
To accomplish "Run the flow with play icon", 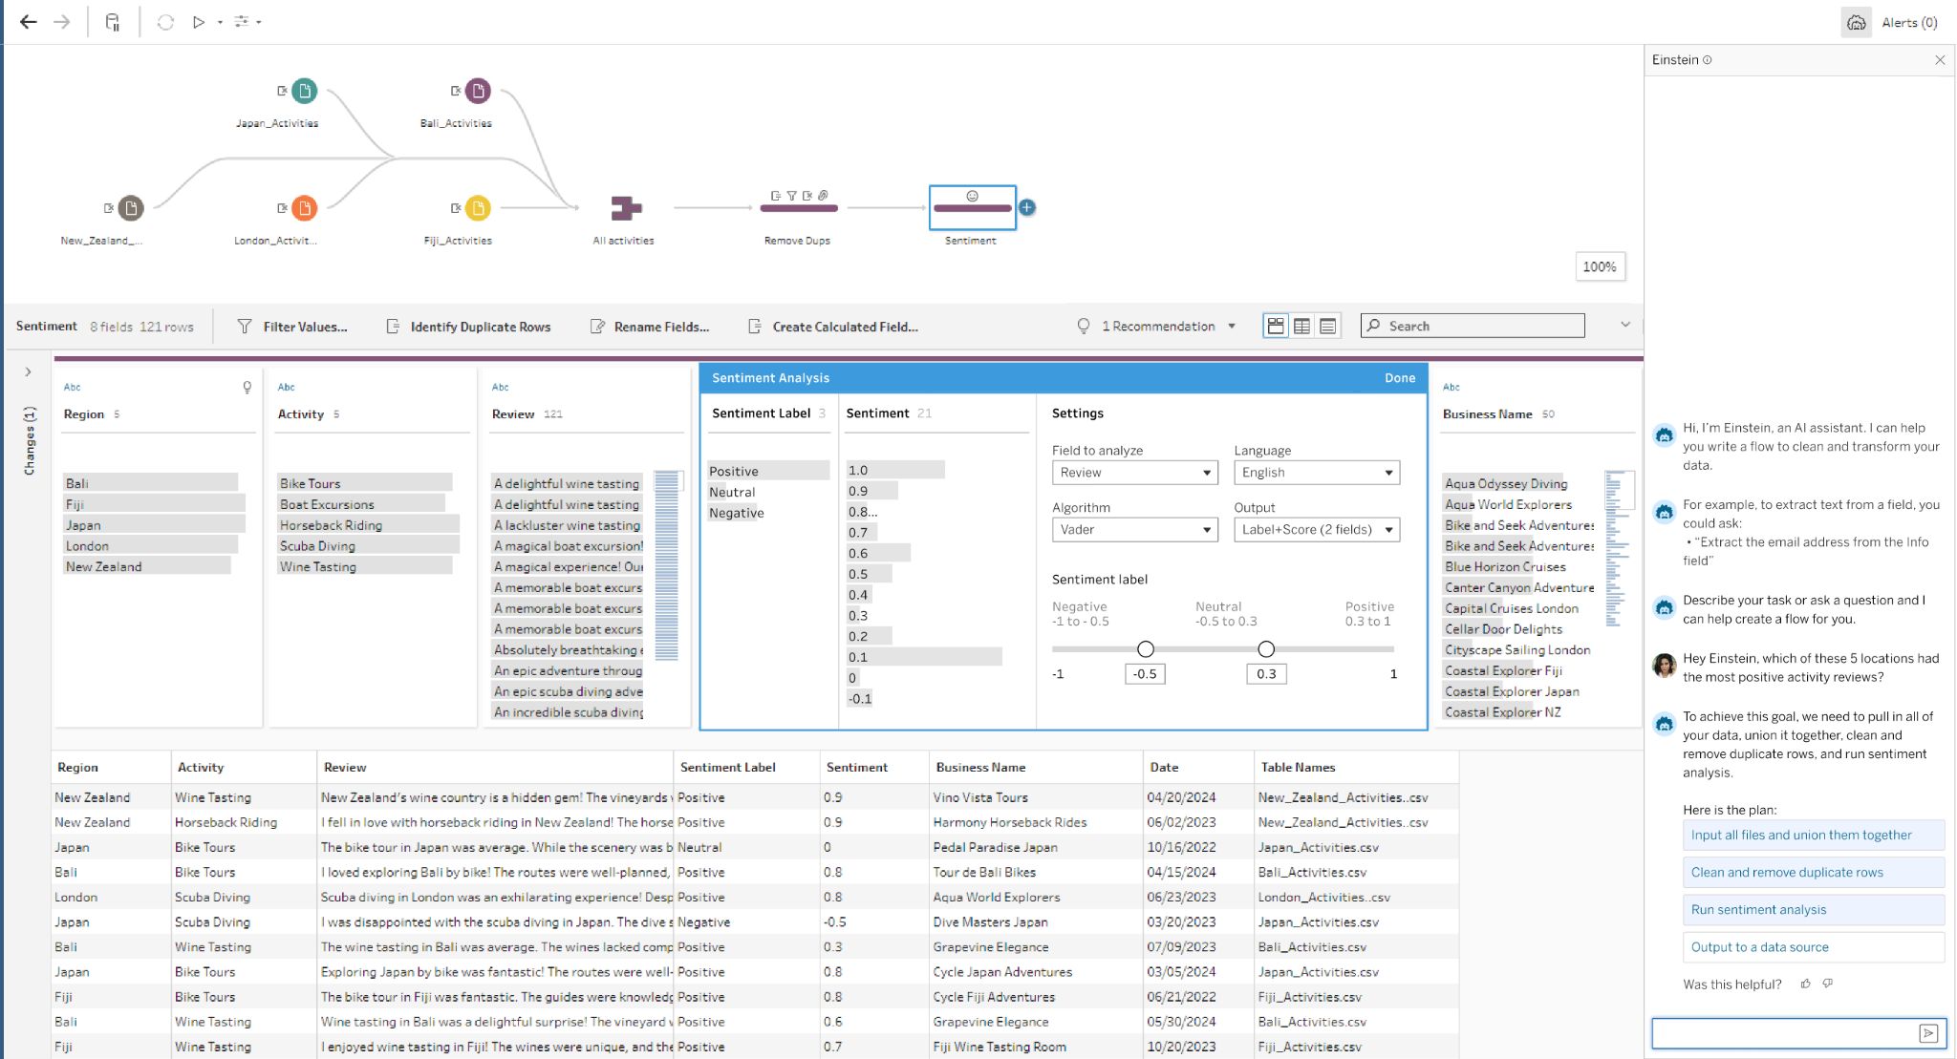I will (x=199, y=22).
